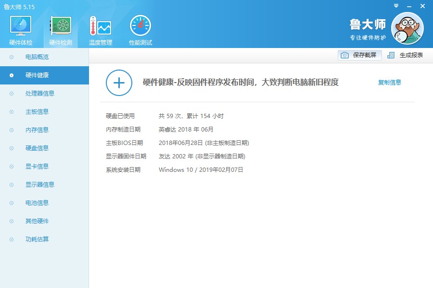
Task: Click the 系统安装日期 label
Action: (x=123, y=170)
